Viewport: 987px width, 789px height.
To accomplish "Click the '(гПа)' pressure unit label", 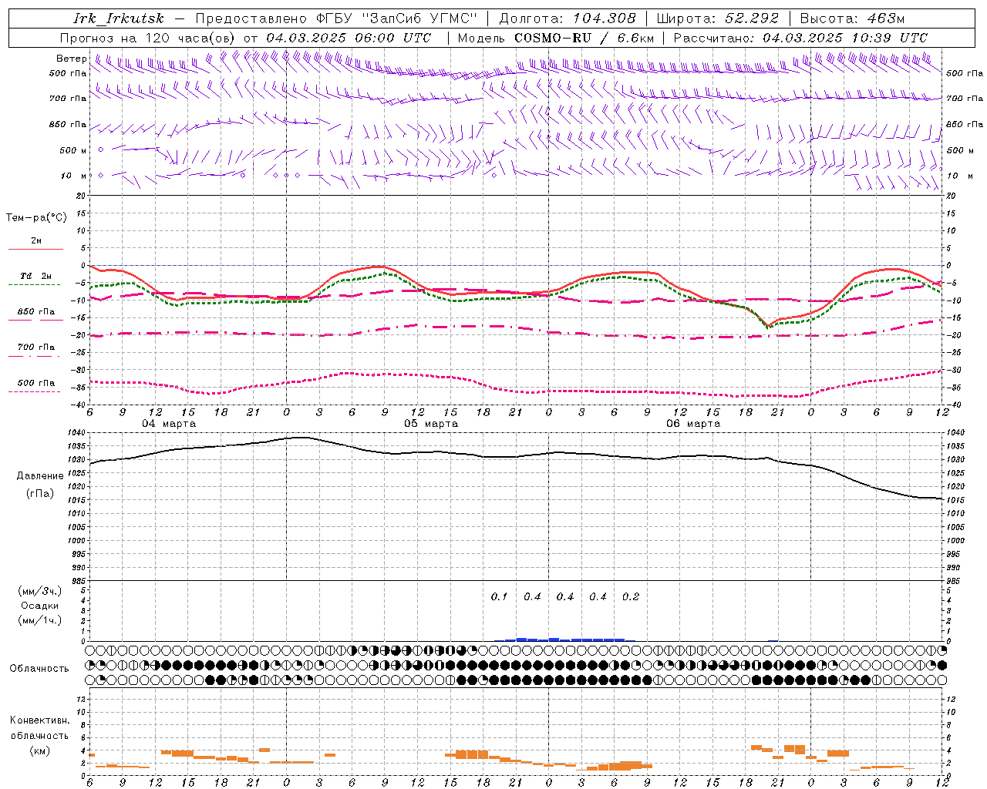I will (40, 494).
